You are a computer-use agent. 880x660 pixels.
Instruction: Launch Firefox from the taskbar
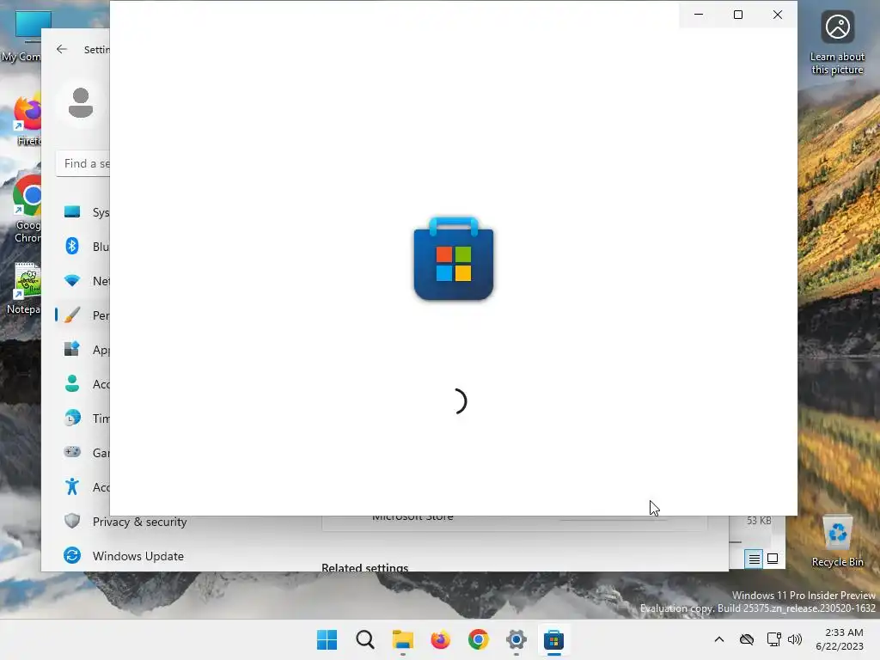[x=441, y=639]
